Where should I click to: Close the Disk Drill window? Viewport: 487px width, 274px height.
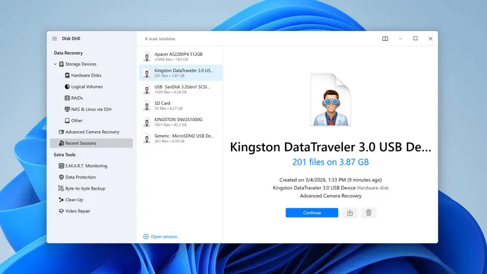(x=430, y=39)
